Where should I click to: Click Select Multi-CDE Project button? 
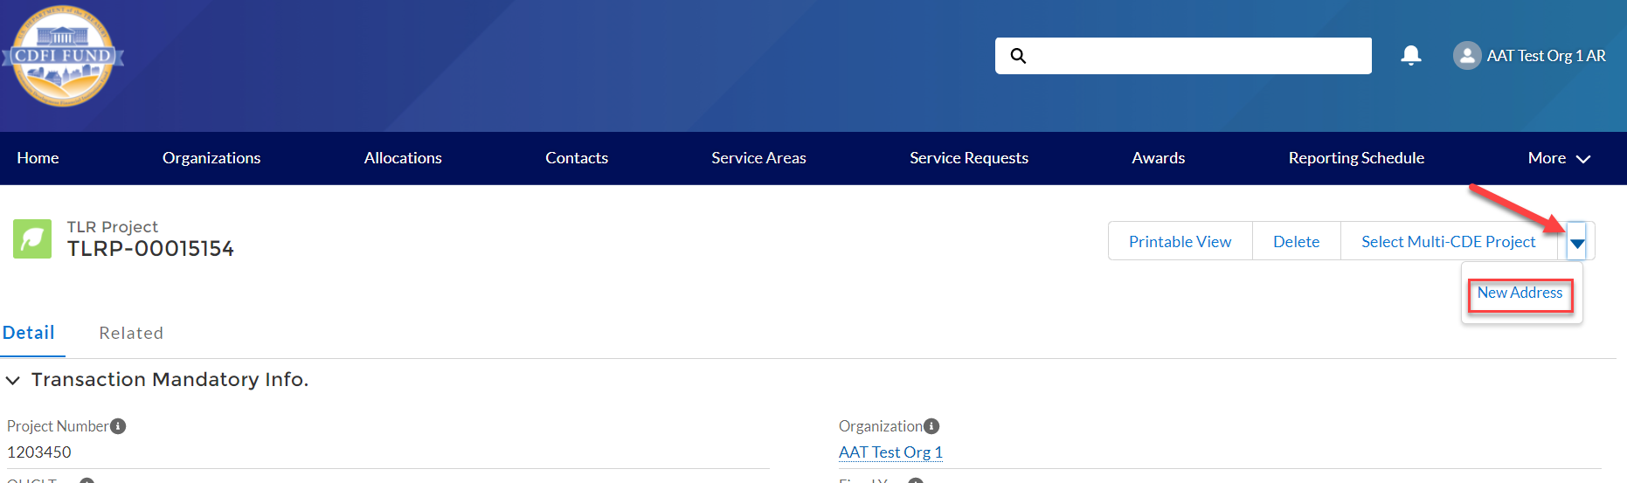tap(1448, 242)
